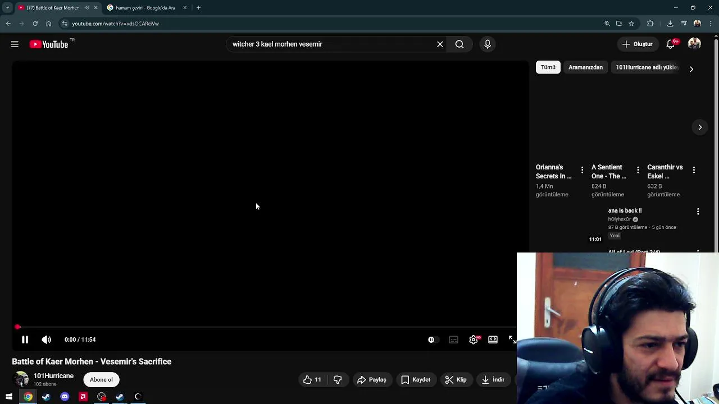Open Chrome three-dot menu
This screenshot has height=404, width=719.
(711, 24)
